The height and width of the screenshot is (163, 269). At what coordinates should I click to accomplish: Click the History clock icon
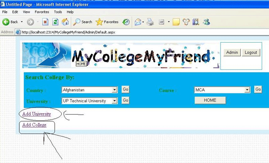coord(126,22)
